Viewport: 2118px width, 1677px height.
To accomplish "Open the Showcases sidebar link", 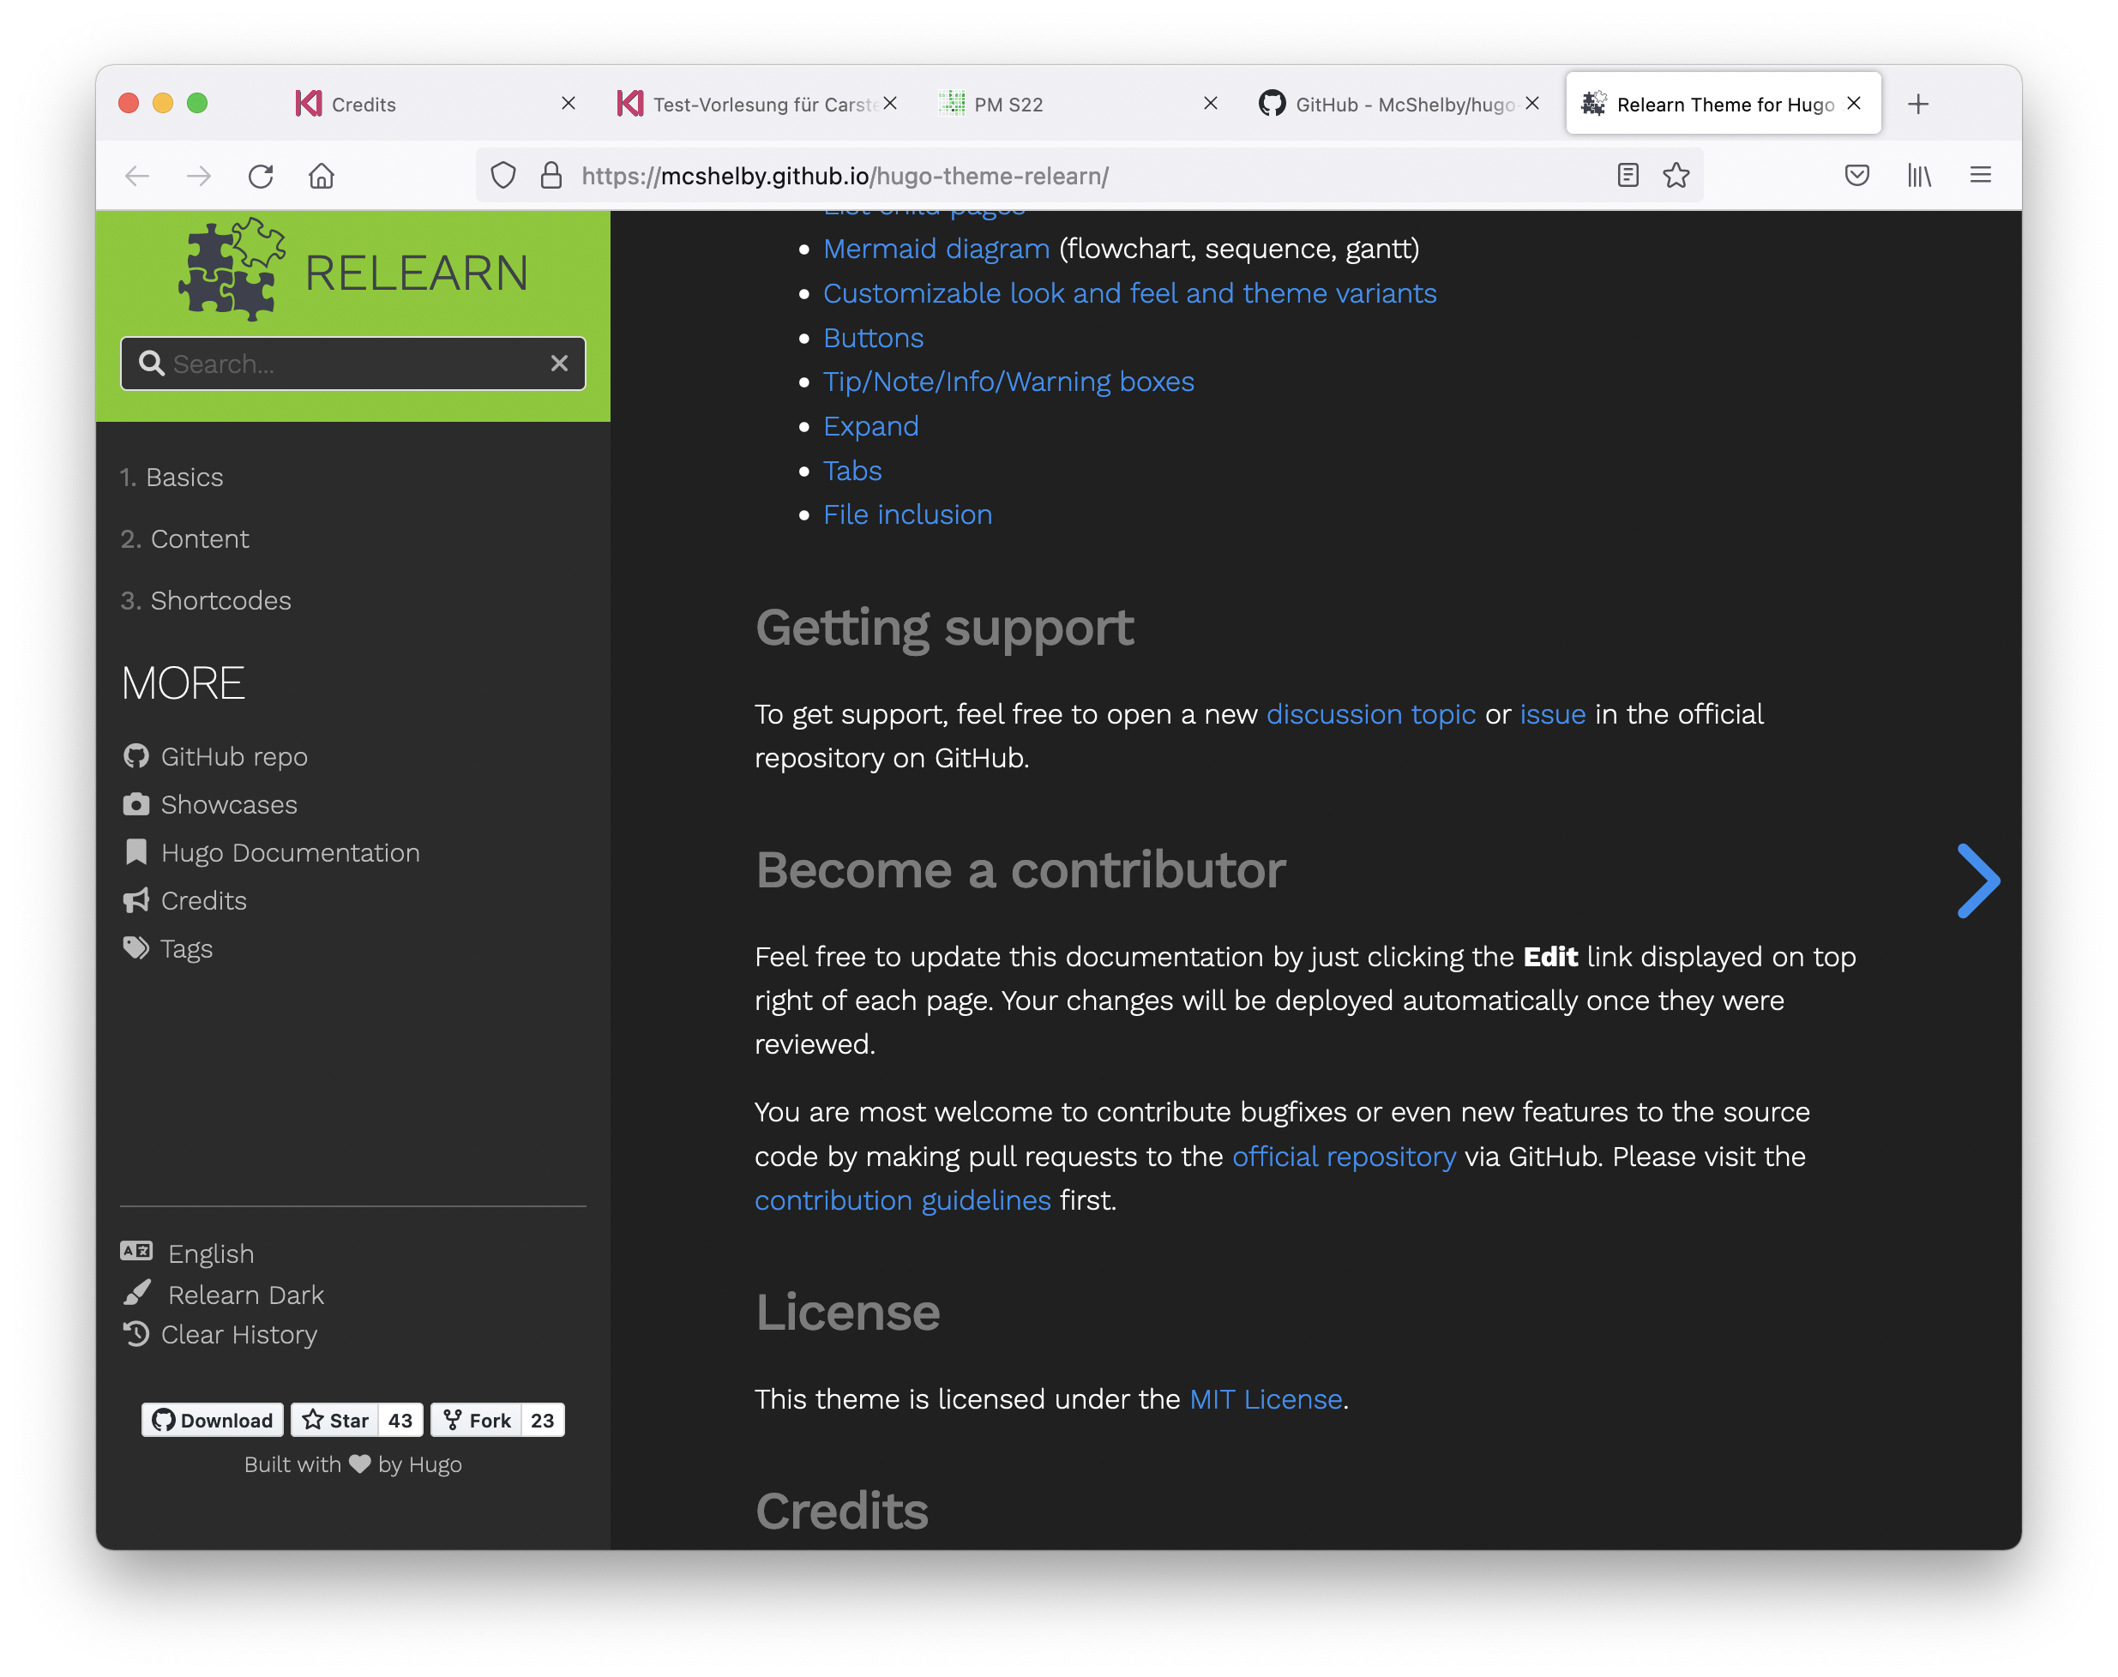I will pos(229,804).
